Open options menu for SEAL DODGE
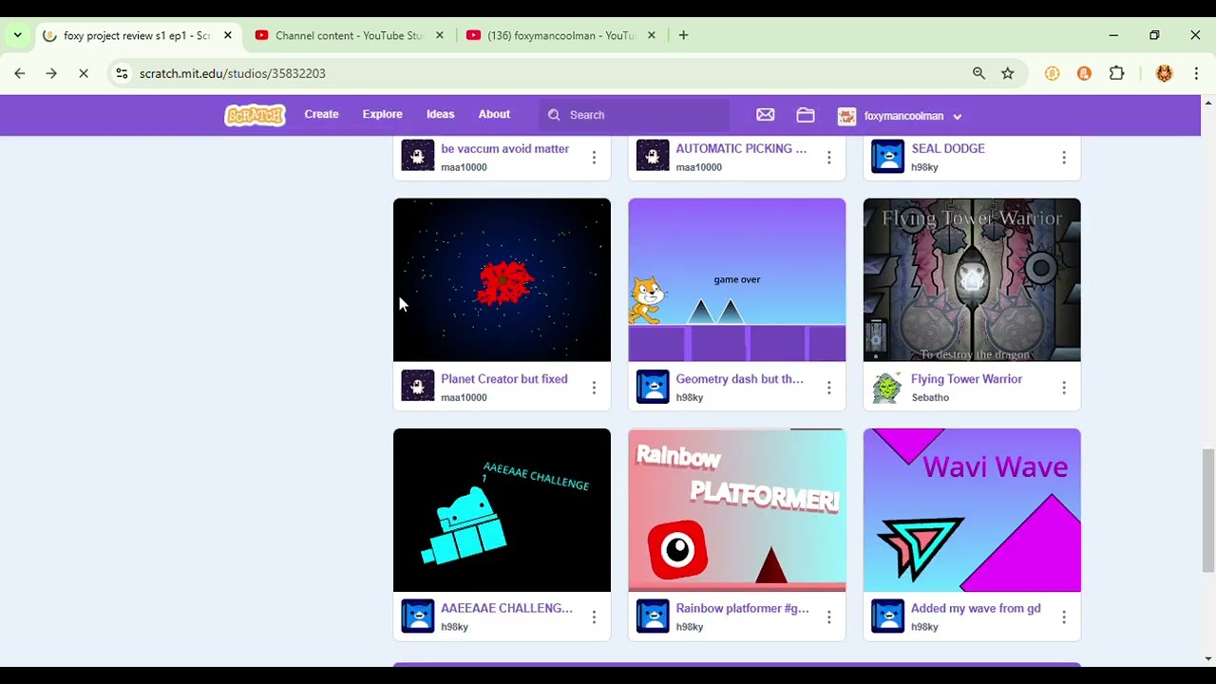Viewport: 1216px width, 684px height. point(1064,157)
